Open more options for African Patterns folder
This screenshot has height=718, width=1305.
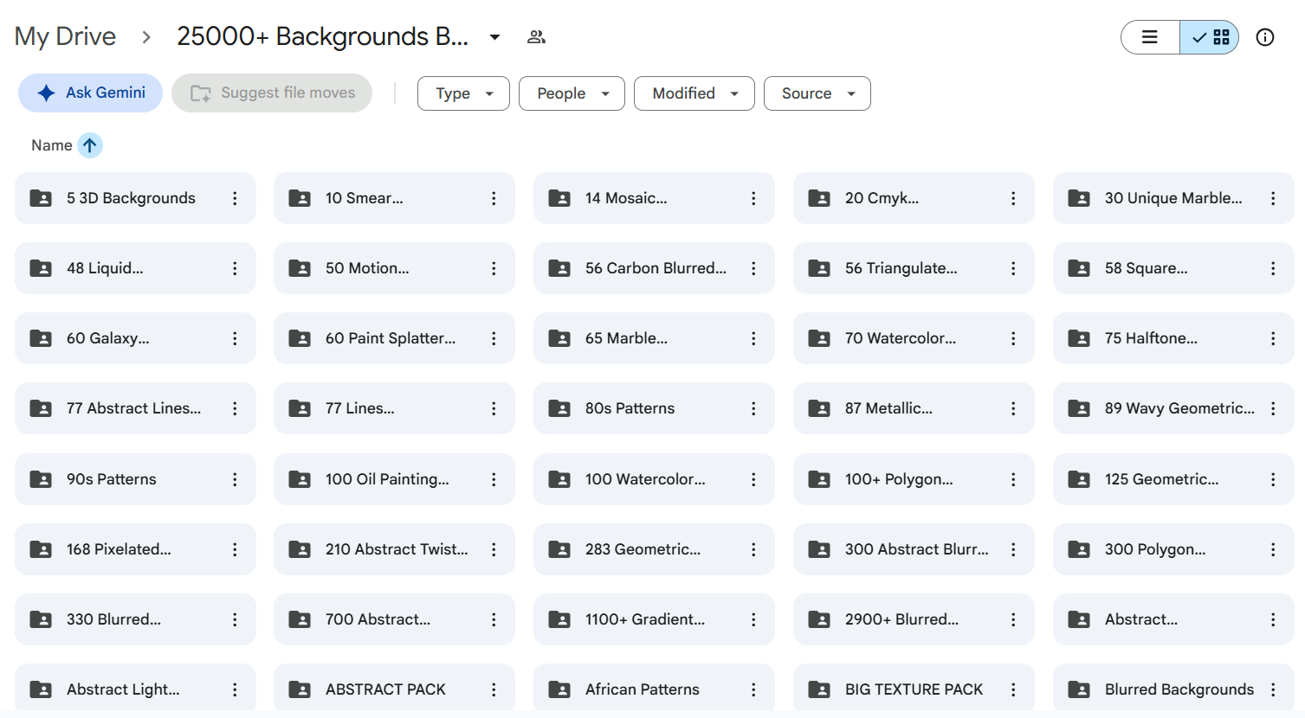[753, 689]
